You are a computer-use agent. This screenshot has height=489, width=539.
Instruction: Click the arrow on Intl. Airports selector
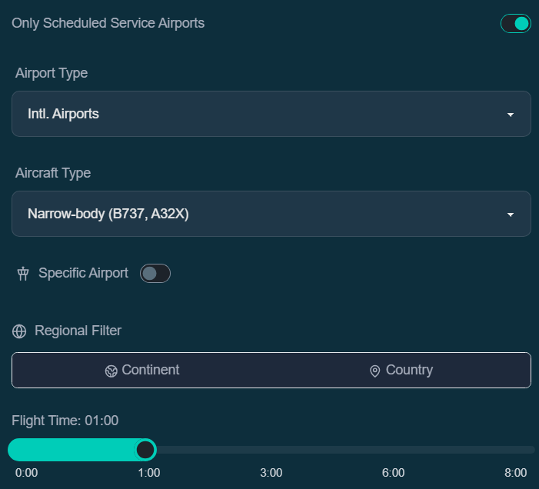click(x=511, y=115)
